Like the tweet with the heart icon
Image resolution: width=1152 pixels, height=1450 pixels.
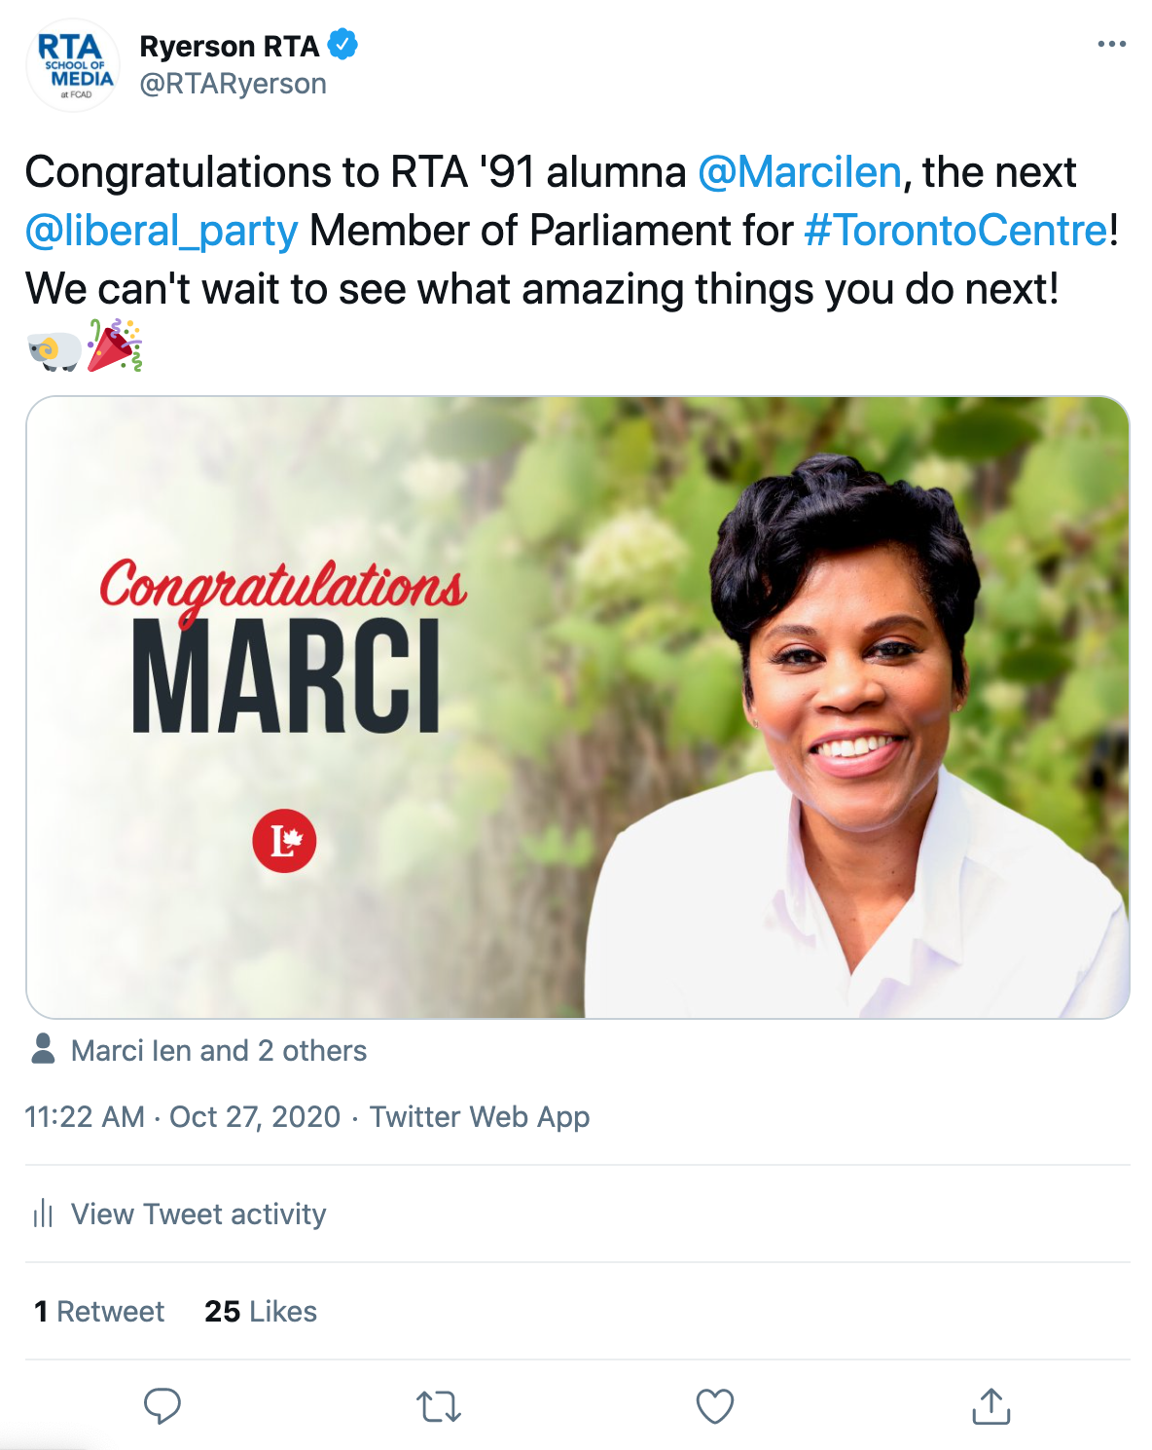(715, 1406)
